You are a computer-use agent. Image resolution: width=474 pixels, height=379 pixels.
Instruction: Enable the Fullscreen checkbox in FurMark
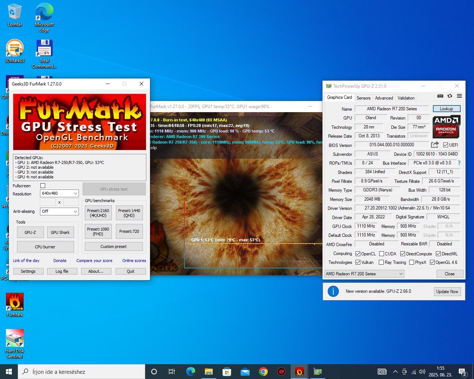click(x=43, y=186)
